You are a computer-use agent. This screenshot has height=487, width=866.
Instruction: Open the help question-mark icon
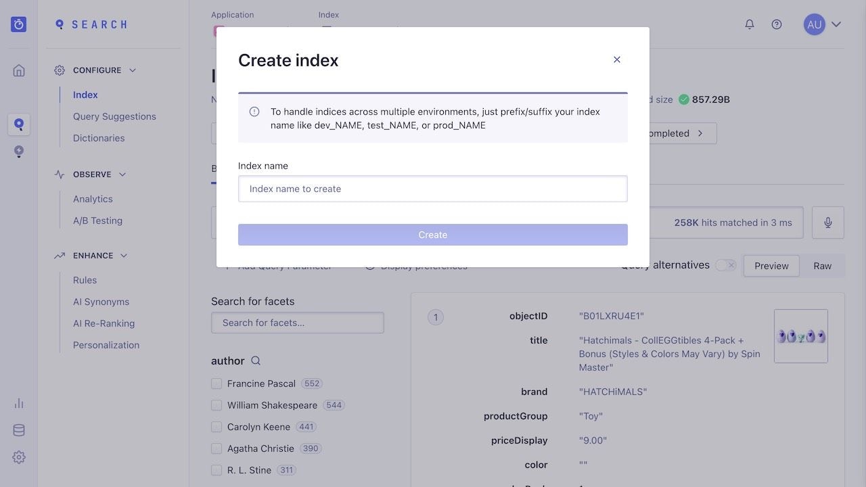coord(776,24)
